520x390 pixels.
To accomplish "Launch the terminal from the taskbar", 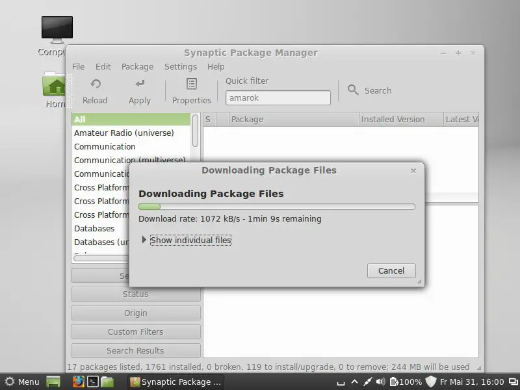I will [93, 382].
